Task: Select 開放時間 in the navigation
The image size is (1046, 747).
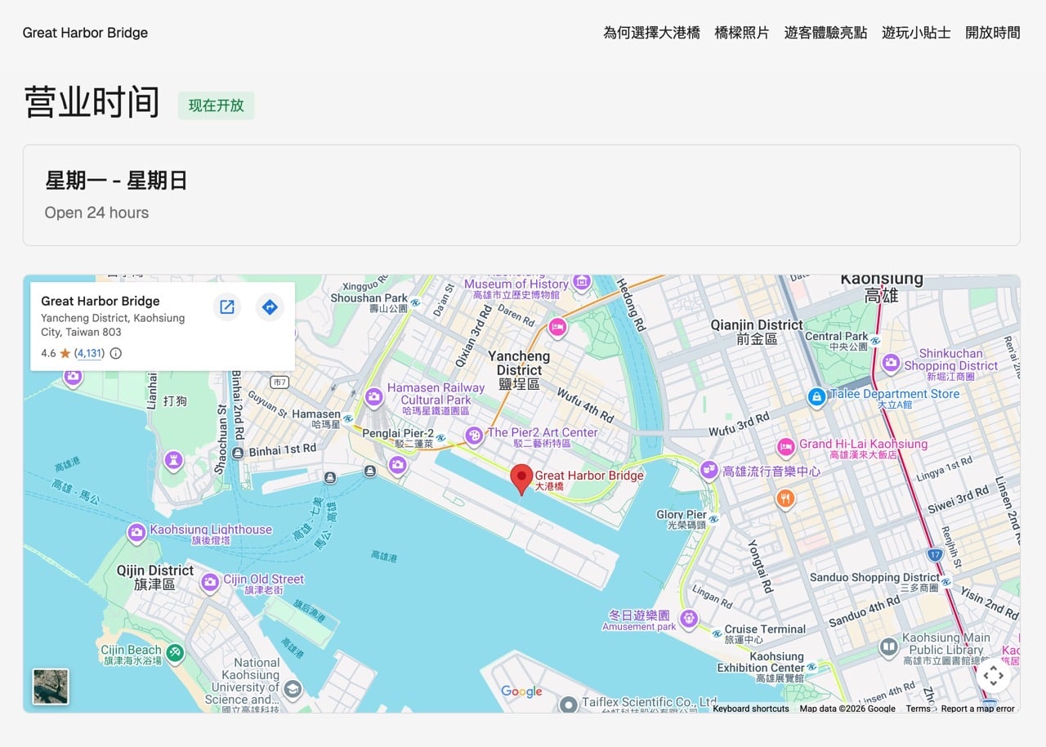Action: point(993,33)
